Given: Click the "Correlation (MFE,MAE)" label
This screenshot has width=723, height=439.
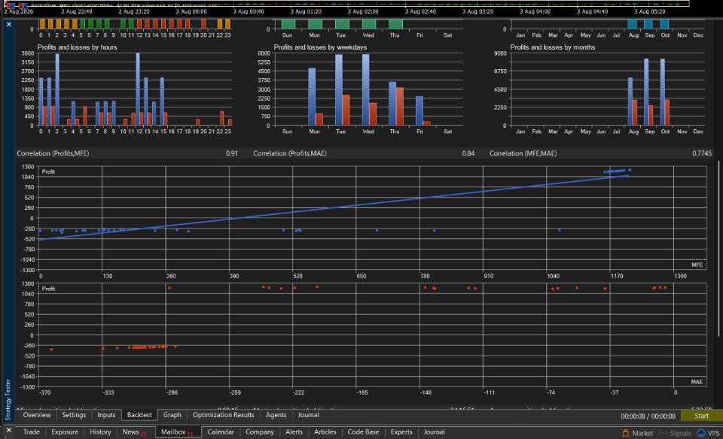Looking at the screenshot, I should point(523,153).
